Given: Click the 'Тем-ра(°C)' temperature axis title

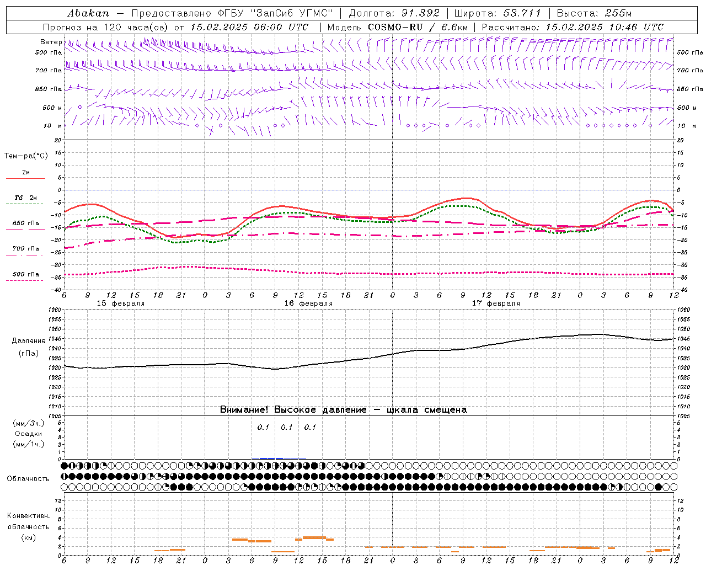Looking at the screenshot, I should click(x=26, y=156).
